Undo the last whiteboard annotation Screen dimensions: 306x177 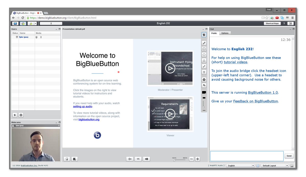point(204,86)
